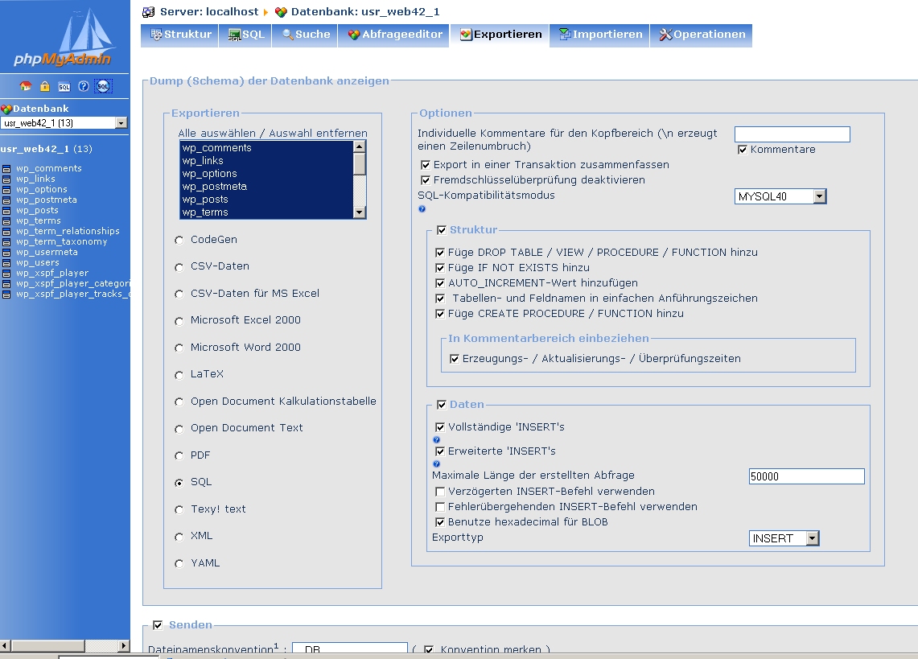Viewport: 918px width, 659px height.
Task: Click the lock logout icon in sidebar
Action: [x=44, y=86]
